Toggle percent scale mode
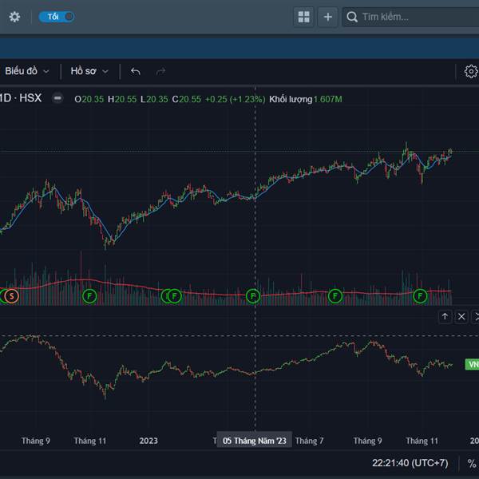This screenshot has width=479, height=479. pyautogui.click(x=472, y=463)
